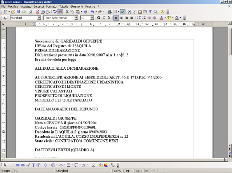
Task: Select the Ellipse drawing tool
Action: pos(23,165)
